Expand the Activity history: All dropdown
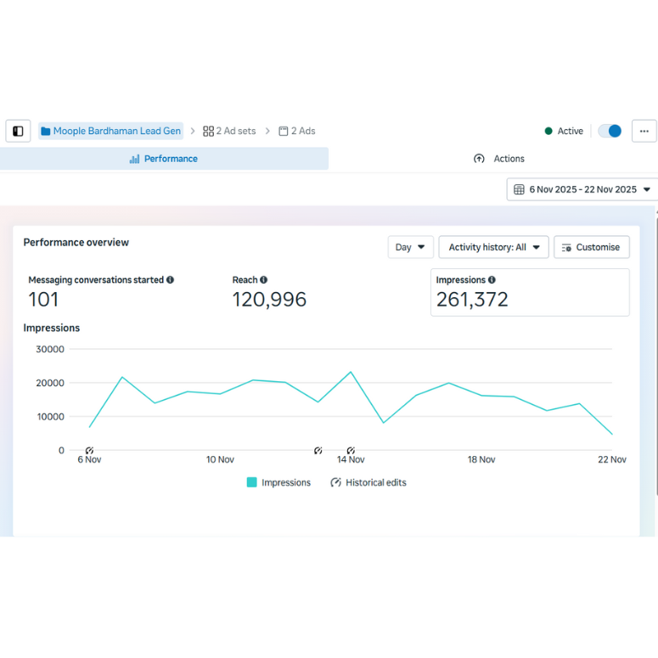This screenshot has width=658, height=658. pos(493,247)
